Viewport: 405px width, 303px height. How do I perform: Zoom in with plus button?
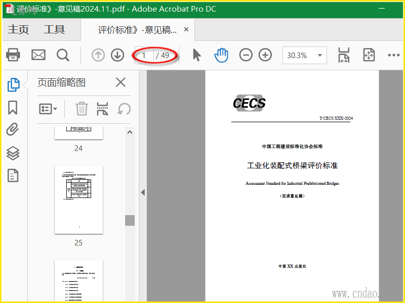[x=265, y=55]
